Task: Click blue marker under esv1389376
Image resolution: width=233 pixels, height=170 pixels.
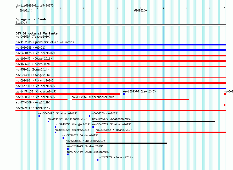Action: (x=124, y=94)
